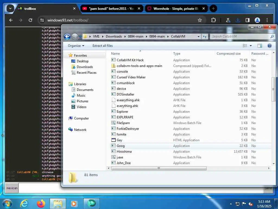Click the Chrome address bar URL

68,20
